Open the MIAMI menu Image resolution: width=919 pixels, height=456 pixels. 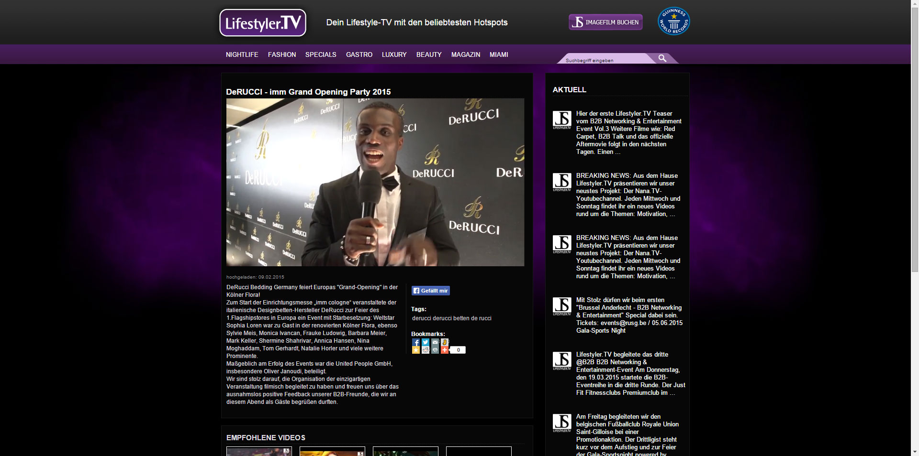pos(499,54)
